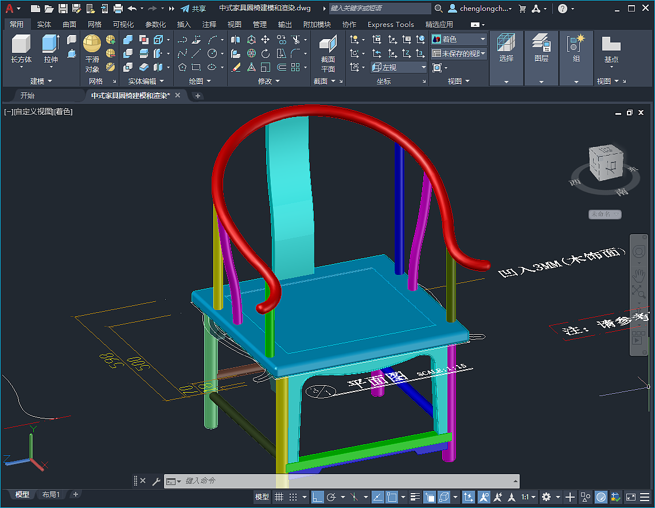This screenshot has height=508, width=655.
Task: Click the undo arrow icon
Action: coord(132,9)
